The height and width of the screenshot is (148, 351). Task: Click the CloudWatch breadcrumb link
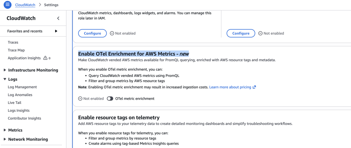[25, 5]
